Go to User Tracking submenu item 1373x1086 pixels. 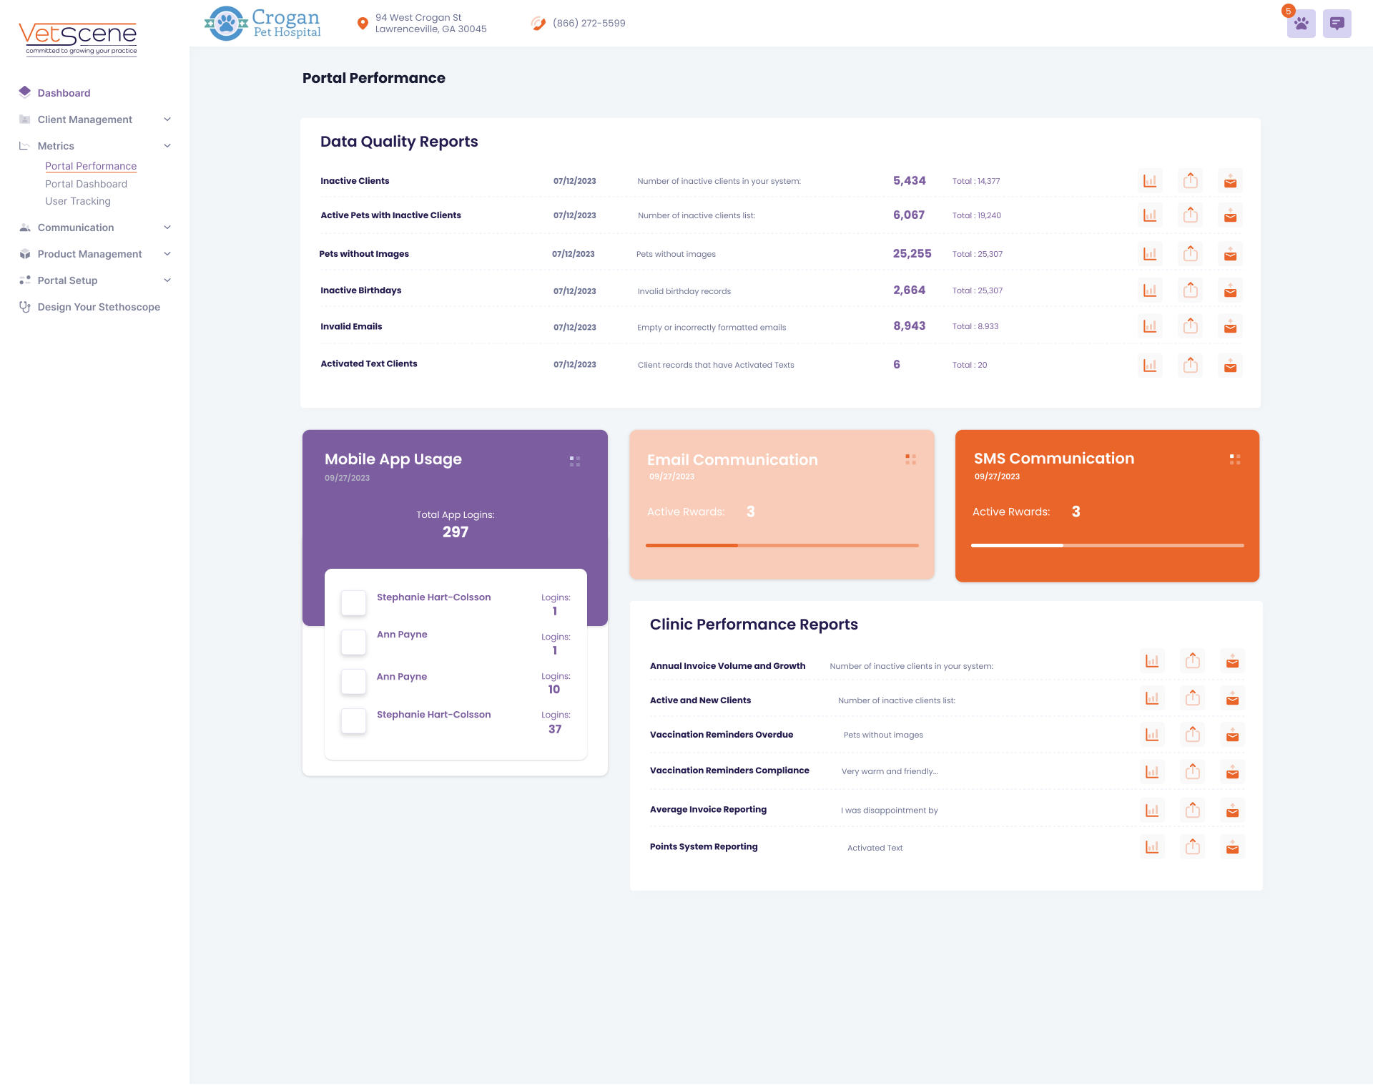(x=78, y=201)
